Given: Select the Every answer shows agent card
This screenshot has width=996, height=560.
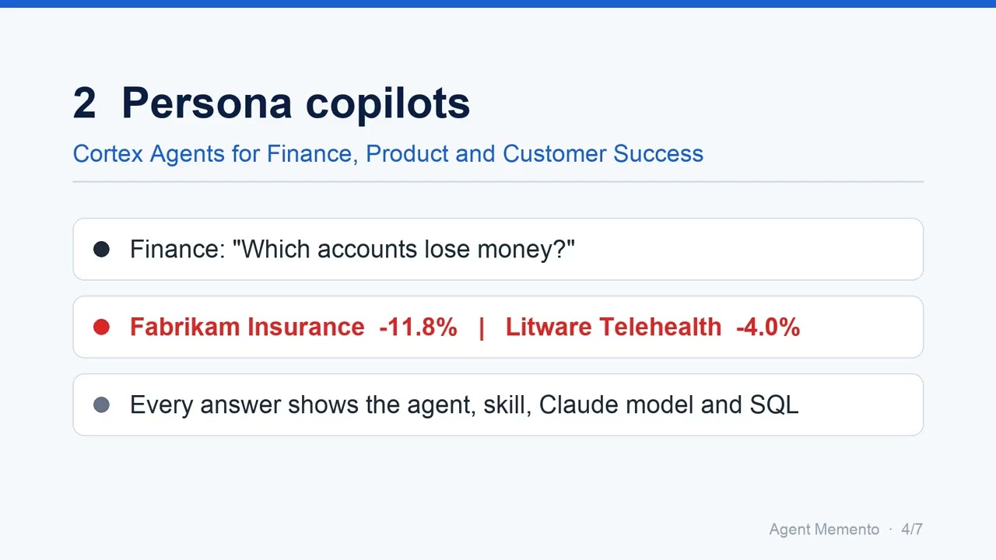Looking at the screenshot, I should 498,404.
